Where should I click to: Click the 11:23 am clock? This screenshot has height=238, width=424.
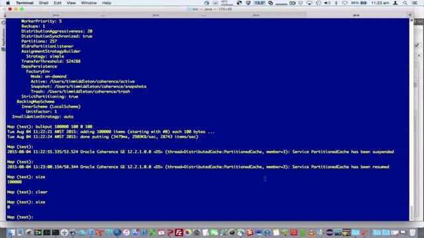380,3
